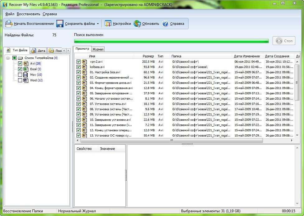
Task: Select row 05. Завершение копирования
Action: pyautogui.click(x=185, y=93)
